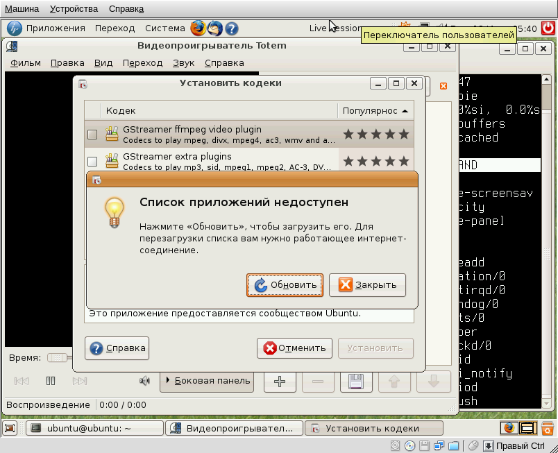Sort by the Популярность column header
Viewport: 558px width, 453px height.
pyautogui.click(x=375, y=111)
